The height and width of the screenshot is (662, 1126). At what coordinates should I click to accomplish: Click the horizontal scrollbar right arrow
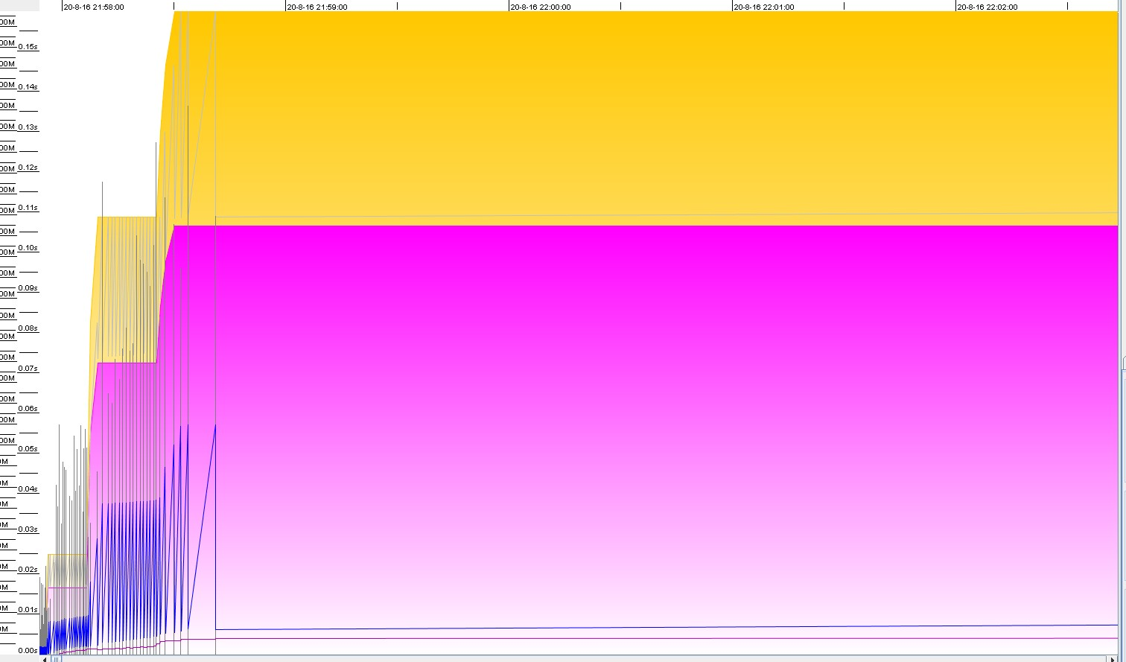coord(1113,658)
